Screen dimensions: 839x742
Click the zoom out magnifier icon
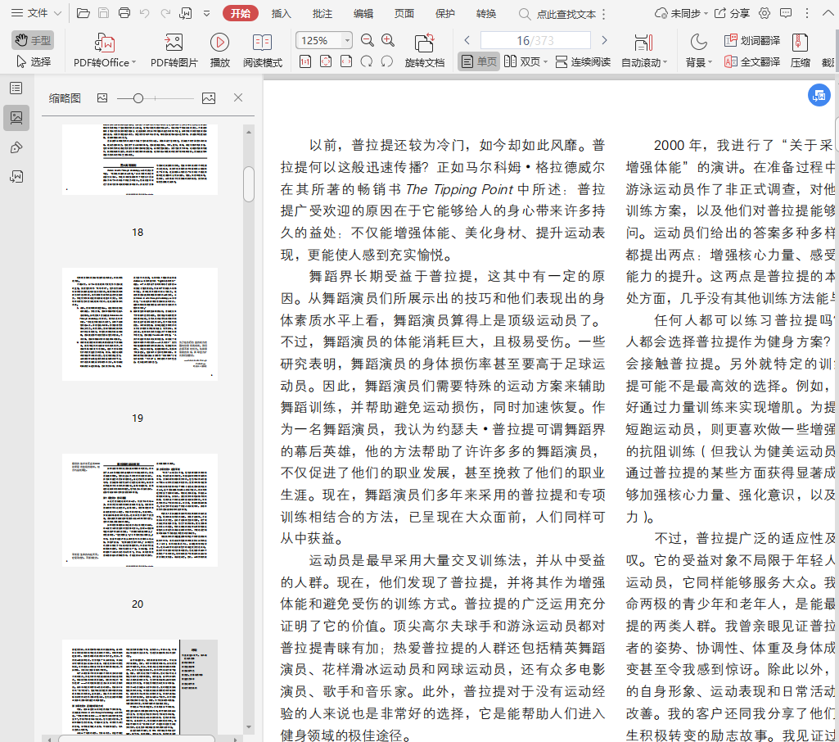click(x=368, y=41)
